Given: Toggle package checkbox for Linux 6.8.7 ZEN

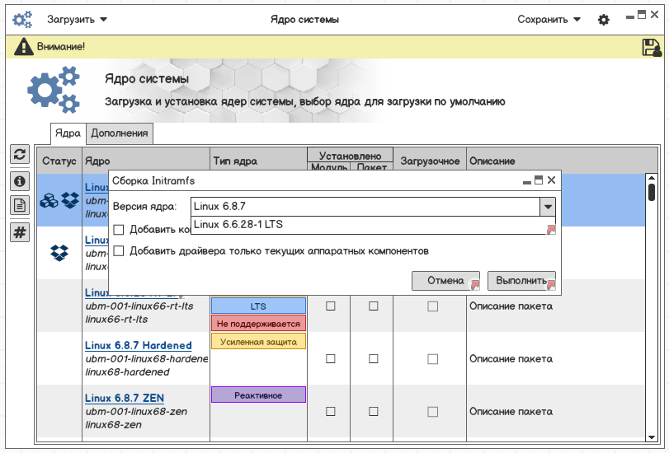Looking at the screenshot, I should (x=373, y=412).
